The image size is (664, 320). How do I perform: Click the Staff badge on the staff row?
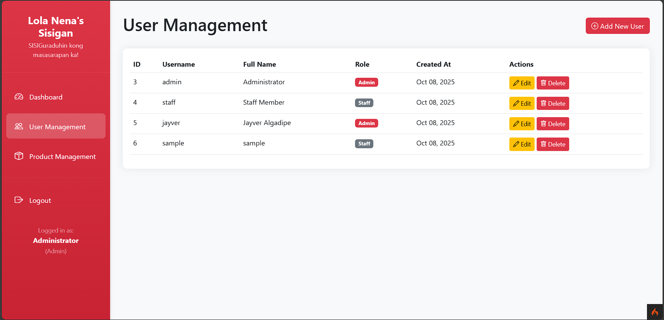(x=364, y=103)
